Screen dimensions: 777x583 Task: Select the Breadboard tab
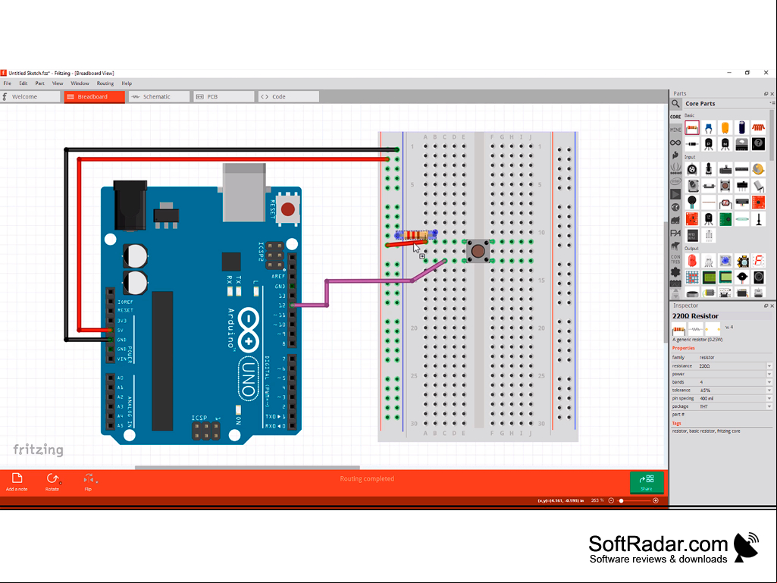tap(95, 97)
